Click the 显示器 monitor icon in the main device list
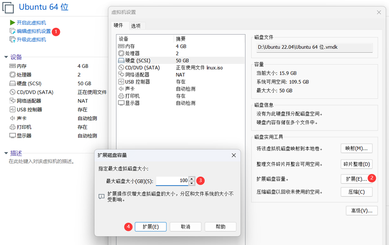This screenshot has height=245, width=389. point(12,135)
